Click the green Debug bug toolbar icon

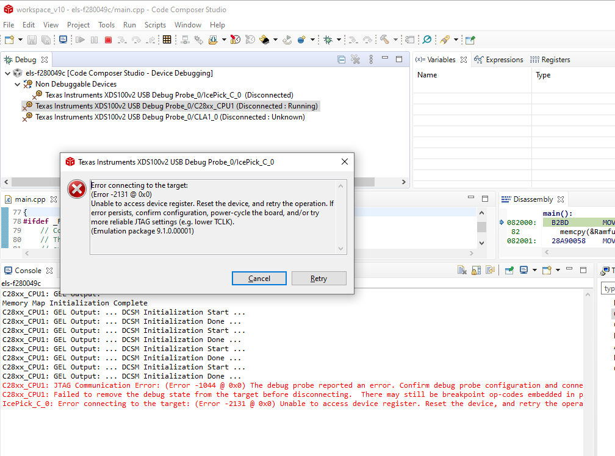[x=328, y=40]
